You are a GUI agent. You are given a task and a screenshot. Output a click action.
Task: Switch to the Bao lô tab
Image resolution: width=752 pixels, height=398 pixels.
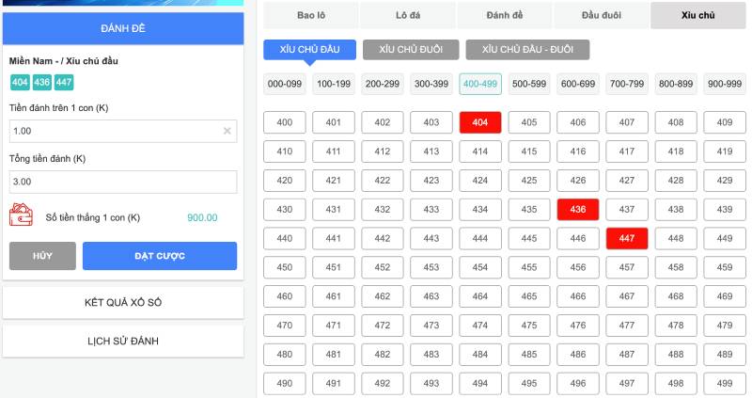(311, 15)
